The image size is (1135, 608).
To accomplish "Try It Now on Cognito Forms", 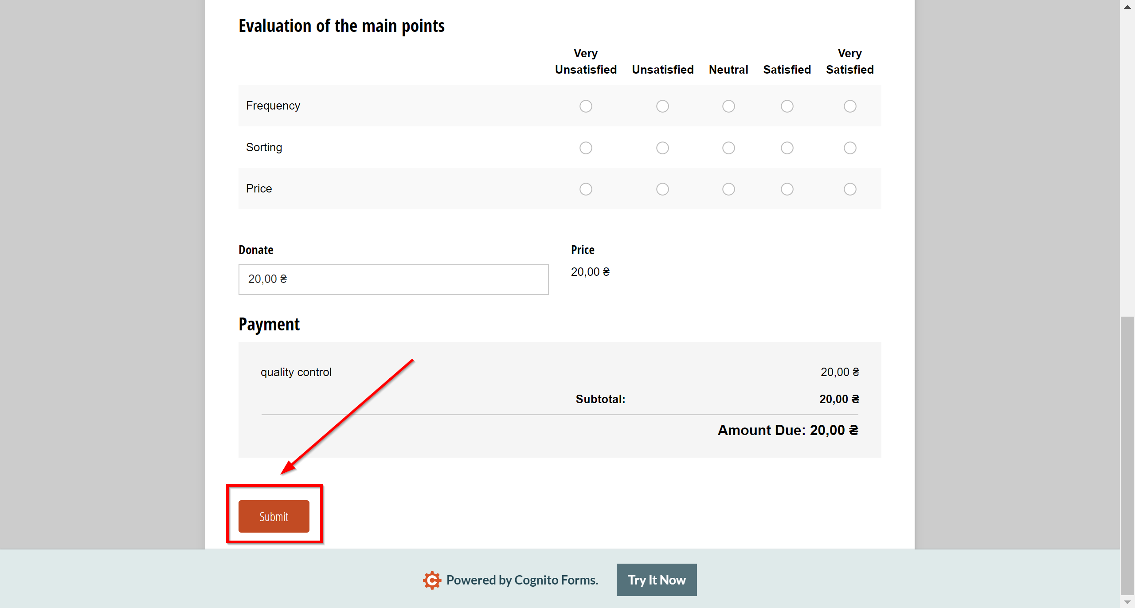I will 656,580.
